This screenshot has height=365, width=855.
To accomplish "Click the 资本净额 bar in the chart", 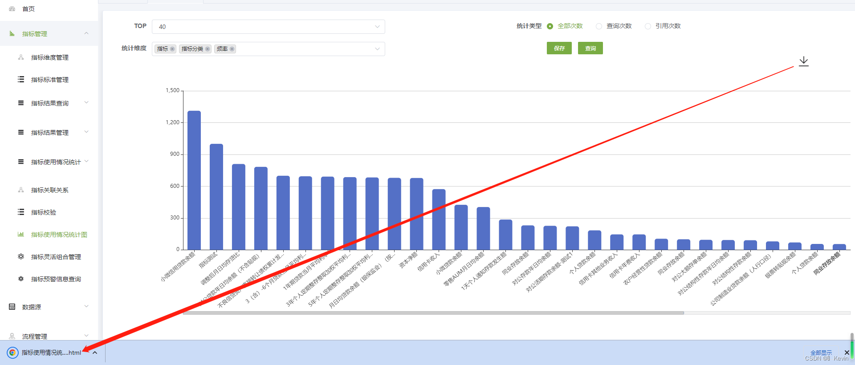I will (x=416, y=214).
